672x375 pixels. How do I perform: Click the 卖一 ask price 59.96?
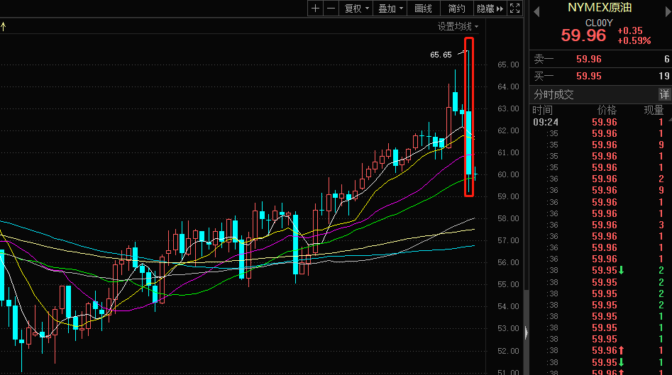coord(589,59)
